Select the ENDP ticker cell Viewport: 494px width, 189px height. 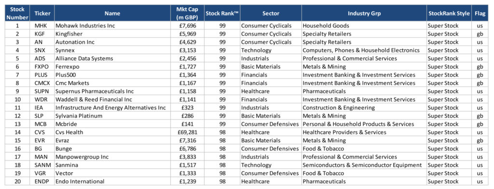[42, 181]
